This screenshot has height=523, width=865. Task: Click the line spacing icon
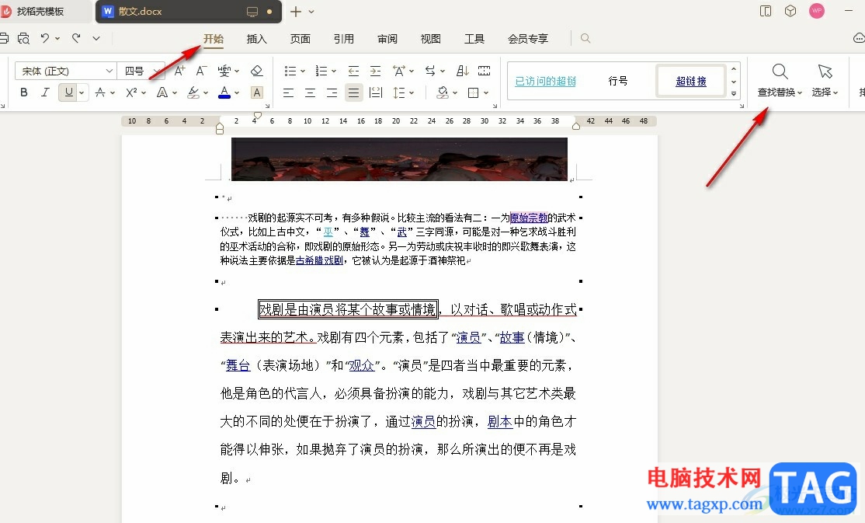[399, 92]
